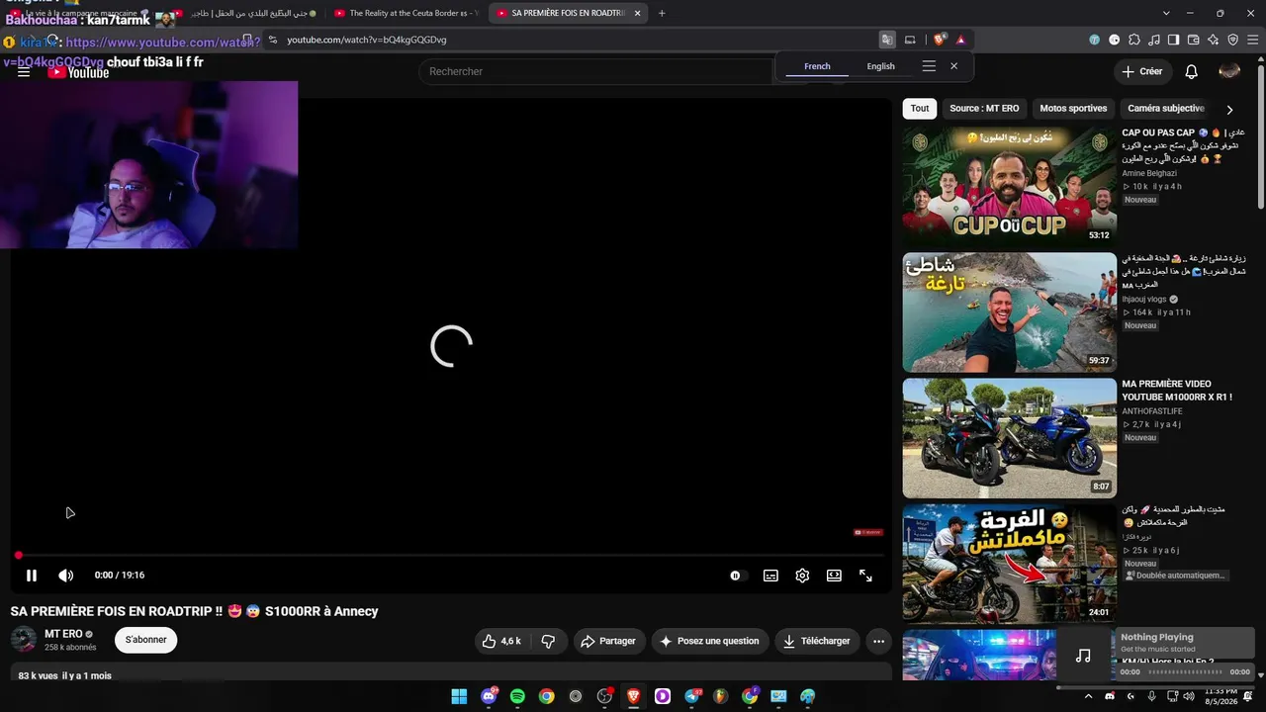Open the CAP OU PAS CAP video thumbnail

tap(1010, 186)
